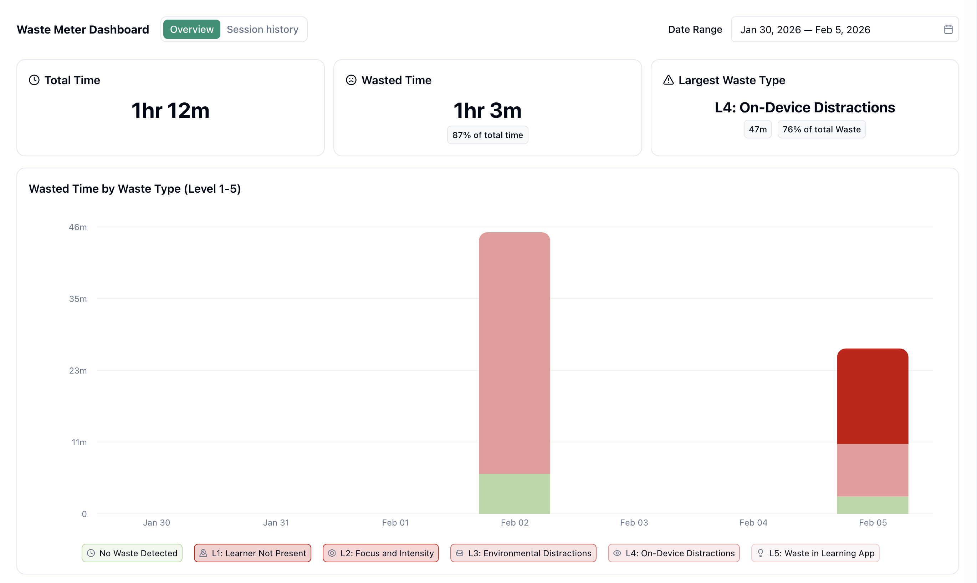Screen dimensions: 977x583
Task: Click the 87% of total time badge
Action: (487, 135)
